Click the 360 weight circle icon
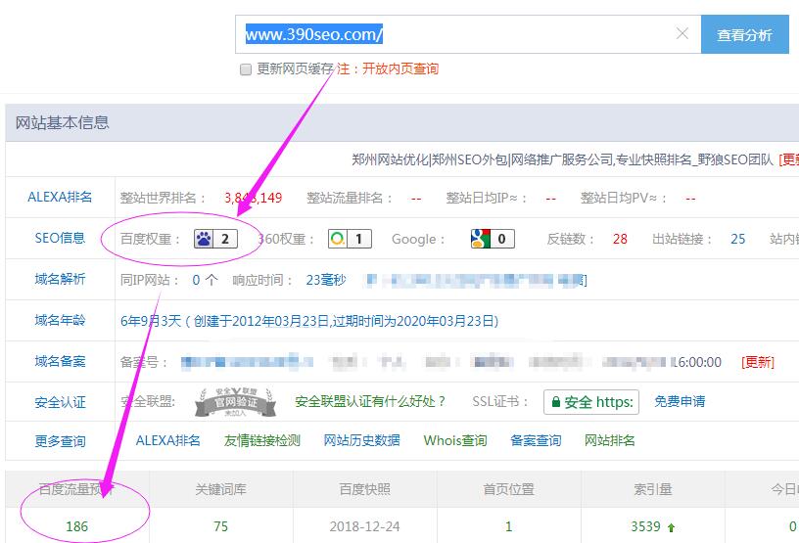This screenshot has height=543, width=799. point(337,239)
